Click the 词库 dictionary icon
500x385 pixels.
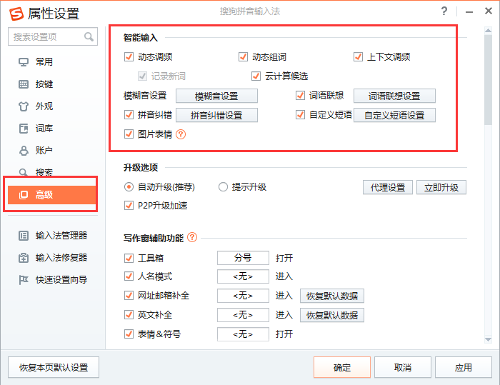[23, 129]
